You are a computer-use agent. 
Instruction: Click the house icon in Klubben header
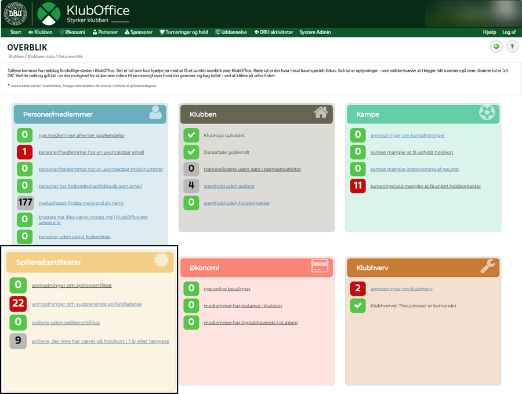(321, 112)
